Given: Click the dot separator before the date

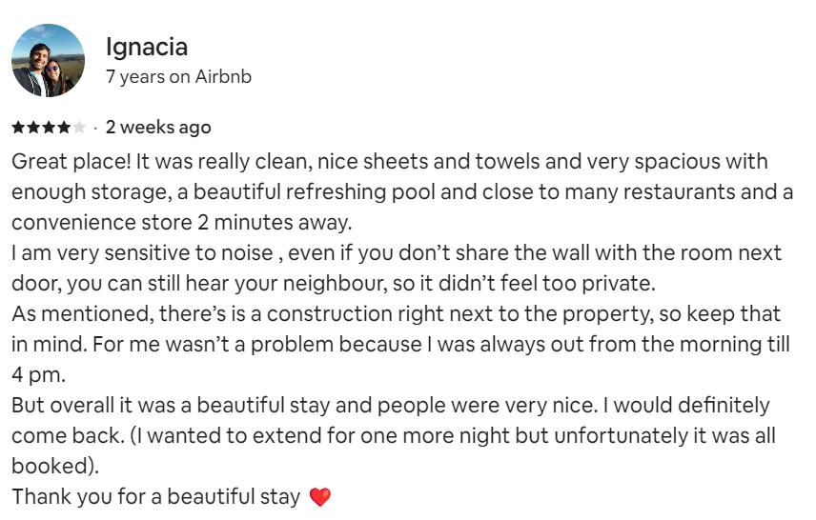Looking at the screenshot, I should coord(95,128).
